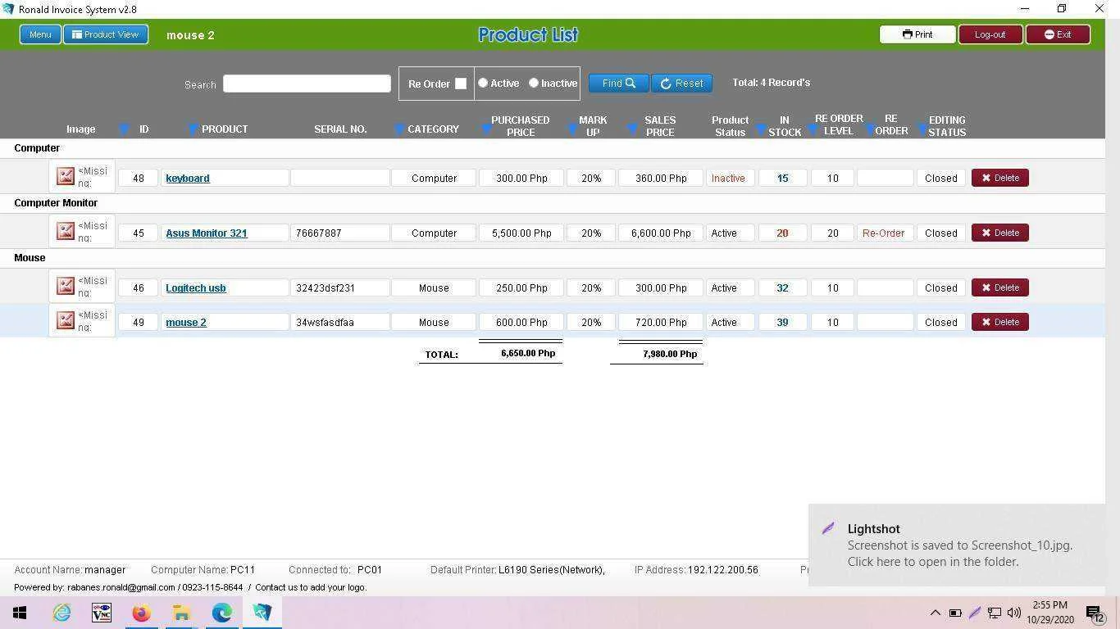Viewport: 1120px width, 629px height.
Task: Click the Search input field
Action: point(307,84)
